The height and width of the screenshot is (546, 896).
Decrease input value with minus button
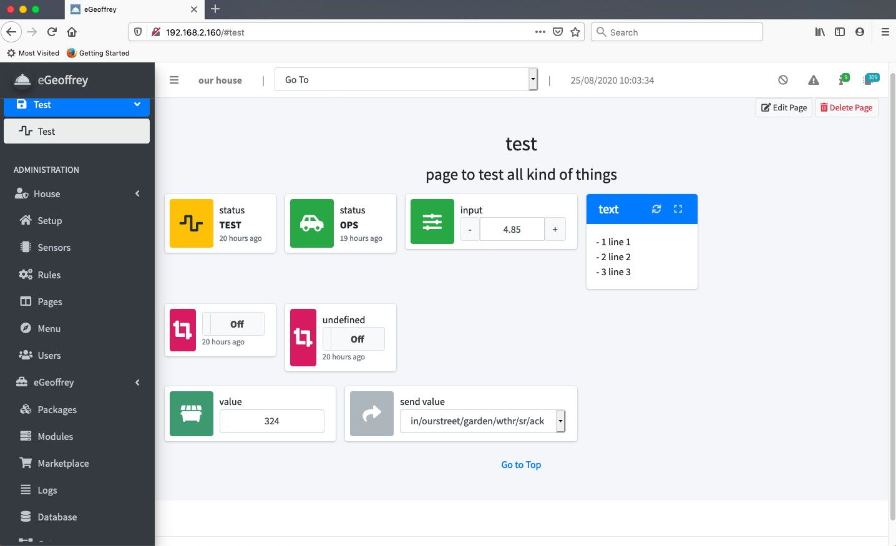470,229
